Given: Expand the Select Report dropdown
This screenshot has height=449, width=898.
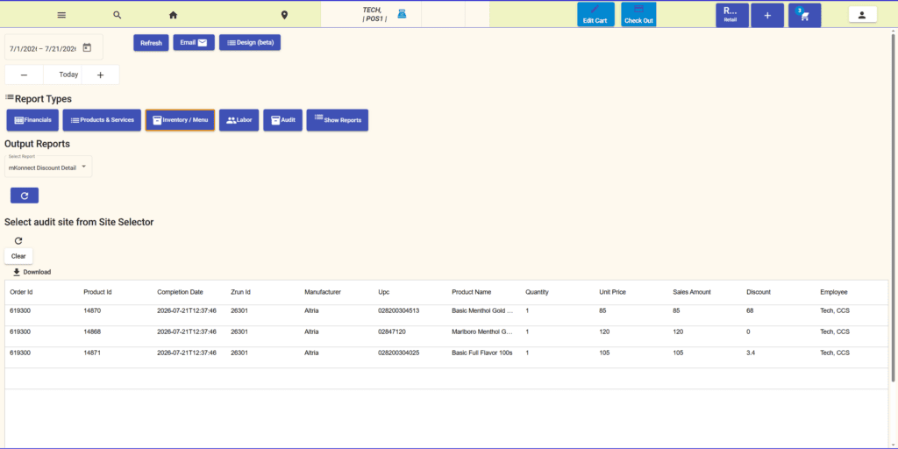Looking at the screenshot, I should tap(48, 167).
